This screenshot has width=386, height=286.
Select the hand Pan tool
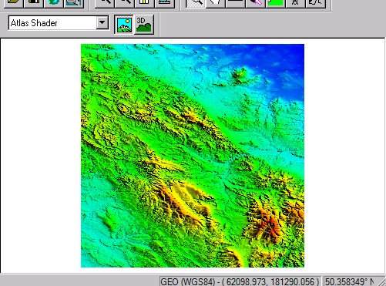216,3
